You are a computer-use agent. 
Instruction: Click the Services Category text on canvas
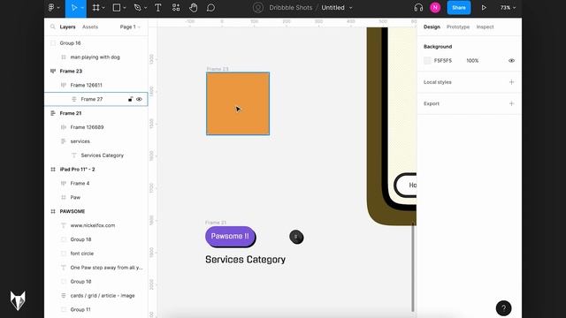[246, 260]
